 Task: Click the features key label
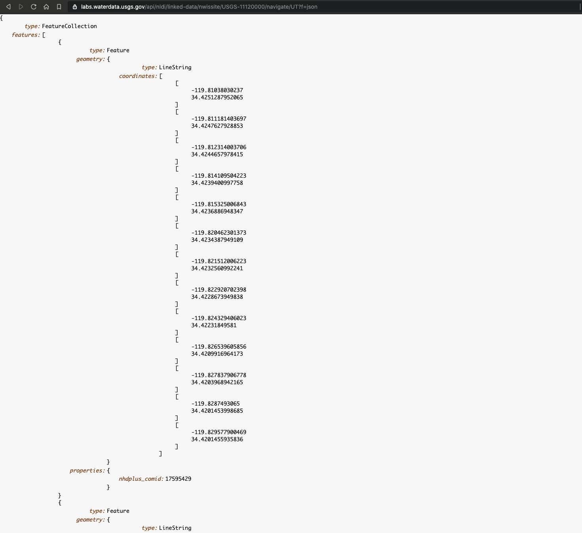click(x=26, y=35)
